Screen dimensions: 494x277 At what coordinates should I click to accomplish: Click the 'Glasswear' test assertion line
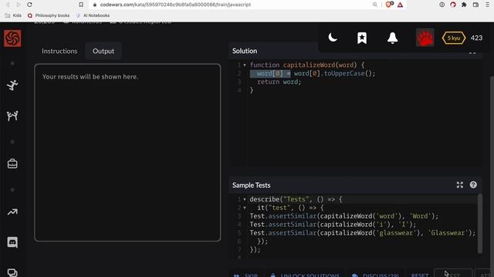362,233
